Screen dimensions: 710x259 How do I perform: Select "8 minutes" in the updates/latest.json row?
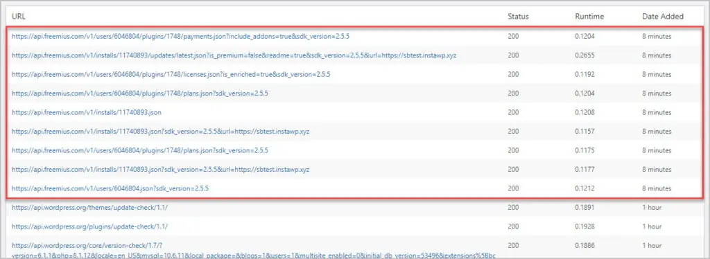coord(657,55)
